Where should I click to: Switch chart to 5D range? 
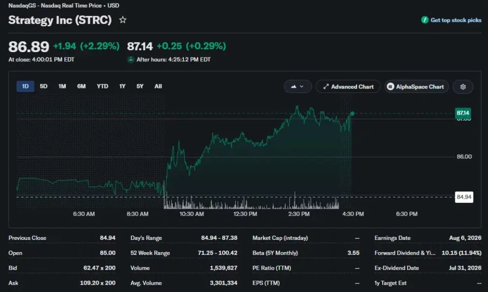coord(43,86)
